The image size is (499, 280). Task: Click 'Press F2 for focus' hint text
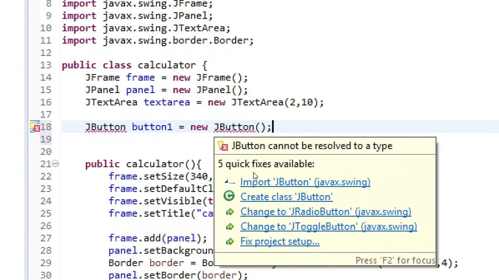395,260
